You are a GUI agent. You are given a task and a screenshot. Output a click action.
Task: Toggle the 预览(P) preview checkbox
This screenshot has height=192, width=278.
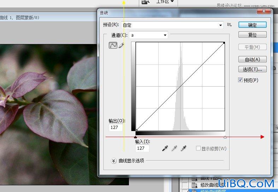point(240,80)
